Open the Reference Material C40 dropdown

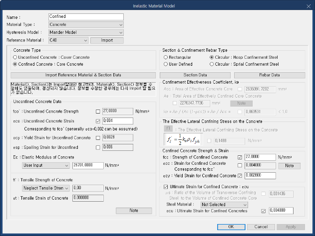tap(68, 40)
